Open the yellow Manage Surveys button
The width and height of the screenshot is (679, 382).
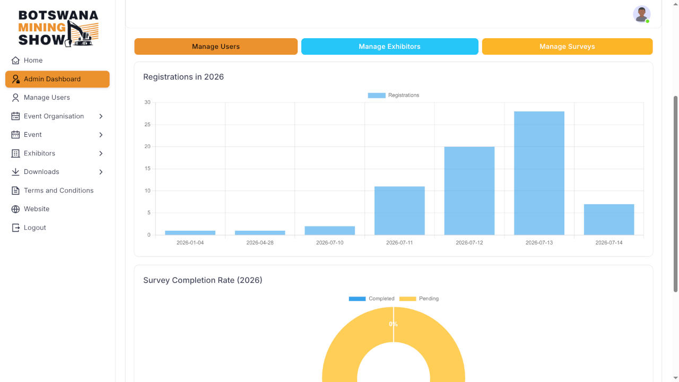(x=567, y=47)
